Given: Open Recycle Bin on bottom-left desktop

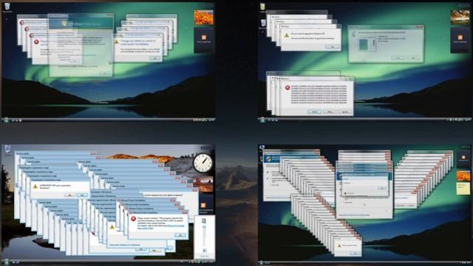Looking at the screenshot, I should coord(7,149).
